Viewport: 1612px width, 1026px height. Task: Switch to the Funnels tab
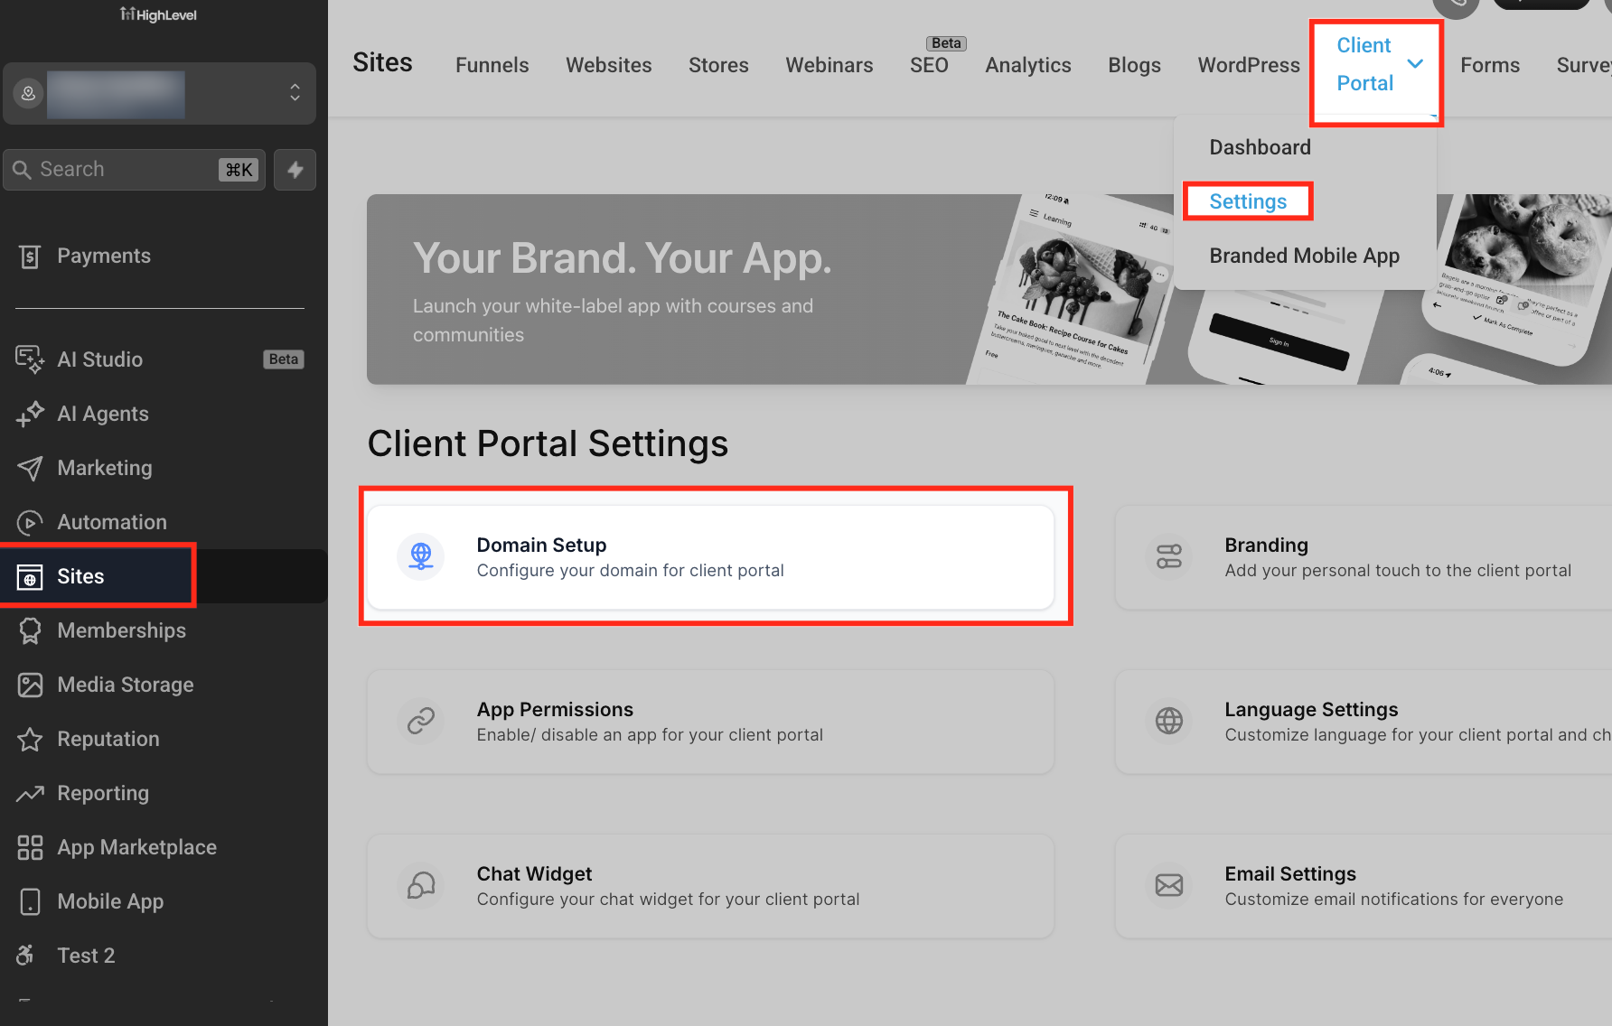[492, 65]
